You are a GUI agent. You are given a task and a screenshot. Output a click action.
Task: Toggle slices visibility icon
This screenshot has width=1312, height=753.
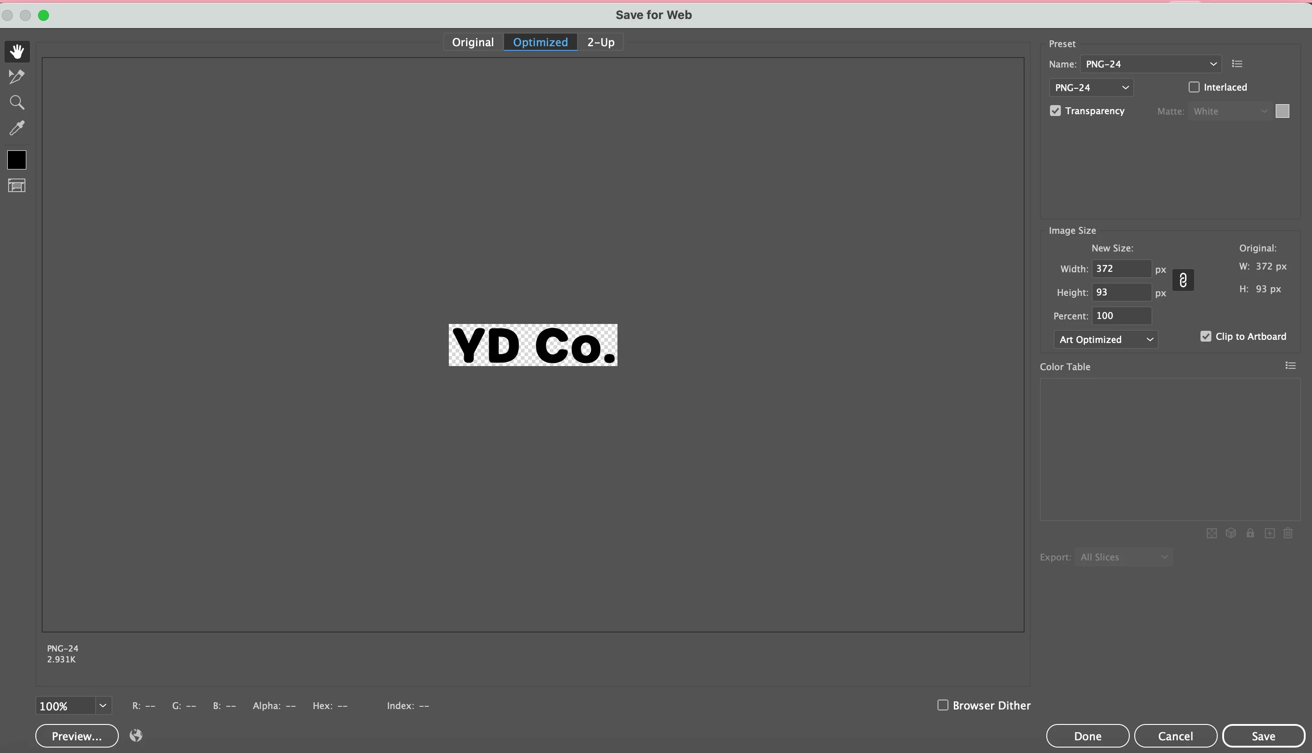click(17, 186)
